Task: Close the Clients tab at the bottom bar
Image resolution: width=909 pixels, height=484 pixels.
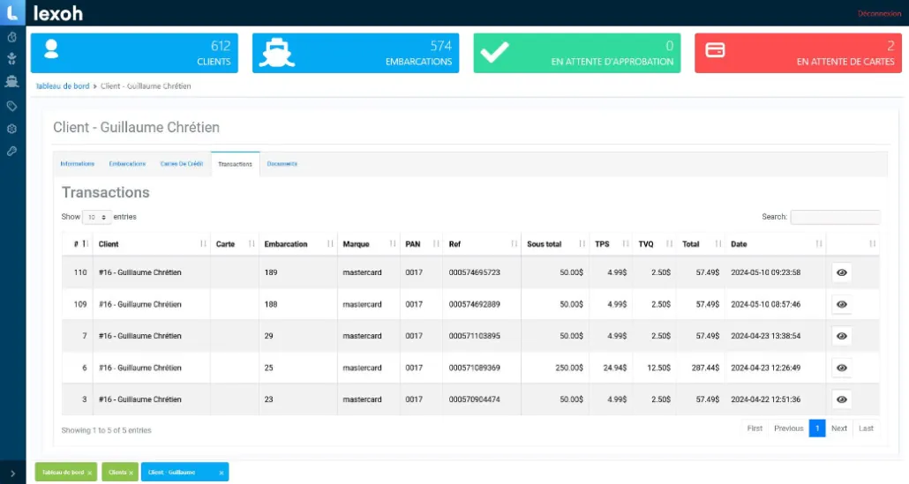Action: pos(131,473)
